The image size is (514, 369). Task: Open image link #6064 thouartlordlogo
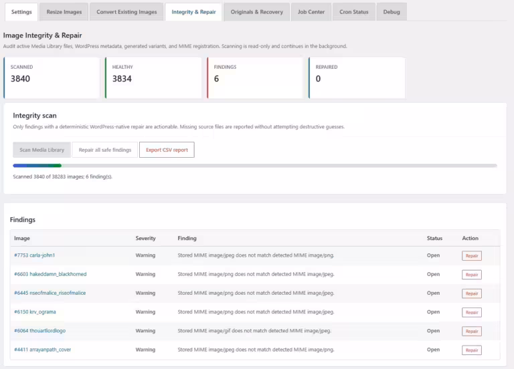point(39,331)
